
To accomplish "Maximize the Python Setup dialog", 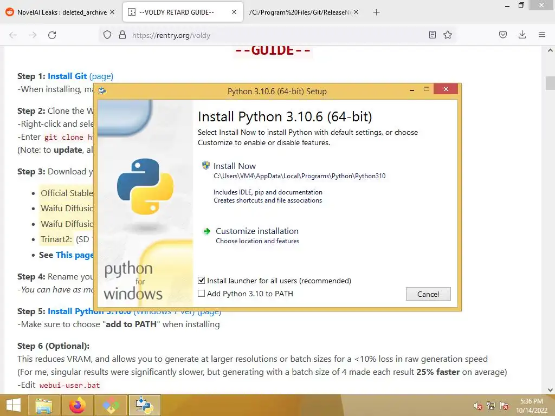I will pos(427,89).
